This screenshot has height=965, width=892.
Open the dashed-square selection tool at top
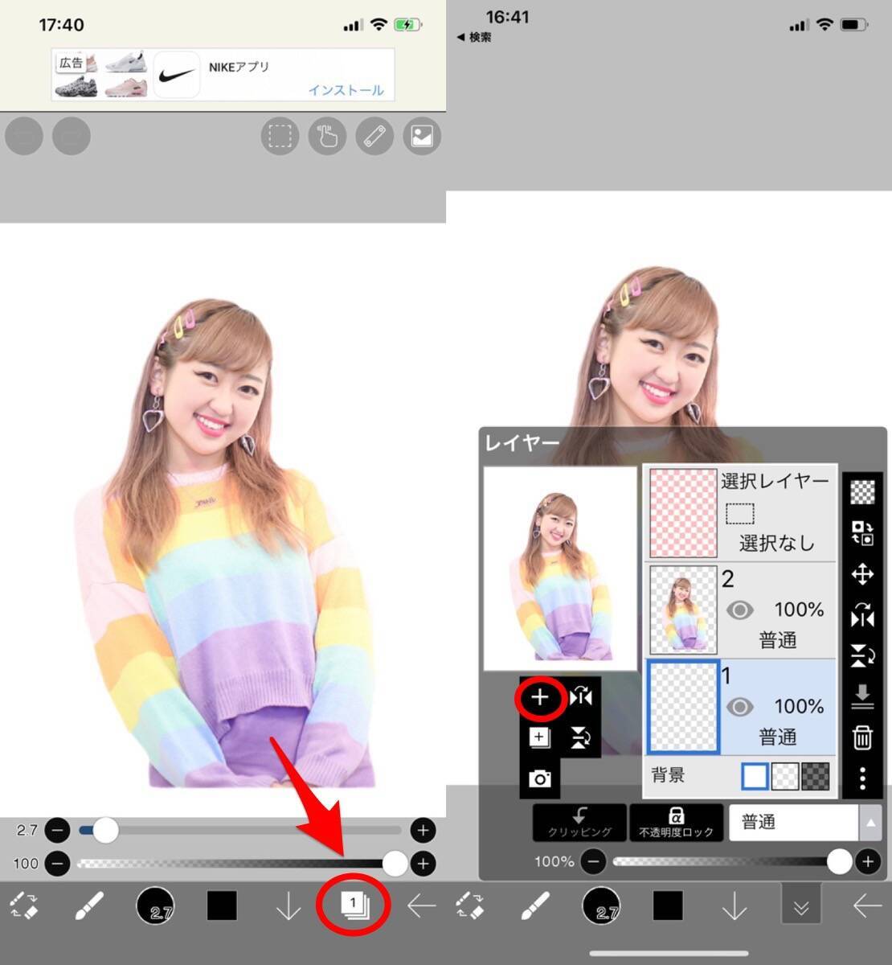coord(280,136)
